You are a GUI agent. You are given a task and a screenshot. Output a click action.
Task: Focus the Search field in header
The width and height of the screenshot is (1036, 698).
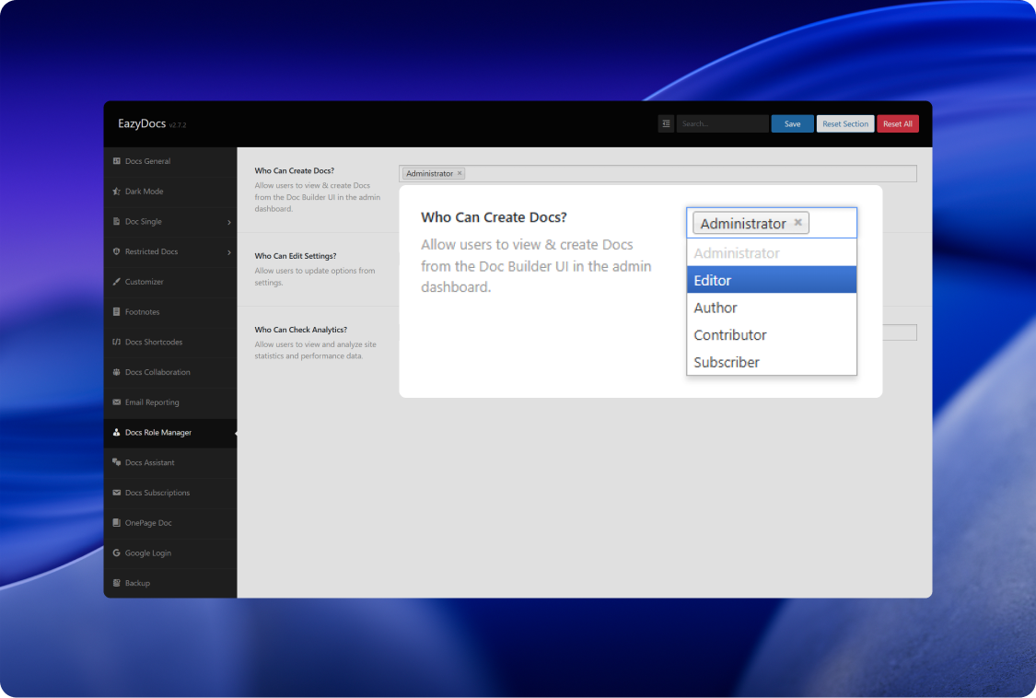(x=722, y=124)
